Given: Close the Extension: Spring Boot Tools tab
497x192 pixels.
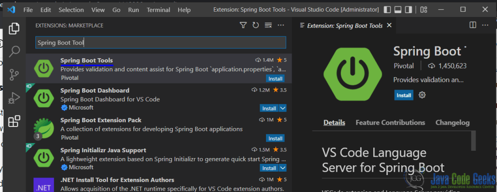Looking at the screenshot, I should [x=390, y=25].
